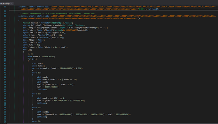This screenshot has width=218, height=124.
Task: Select the switch keyword on line 47
Action: coord(35,68)
